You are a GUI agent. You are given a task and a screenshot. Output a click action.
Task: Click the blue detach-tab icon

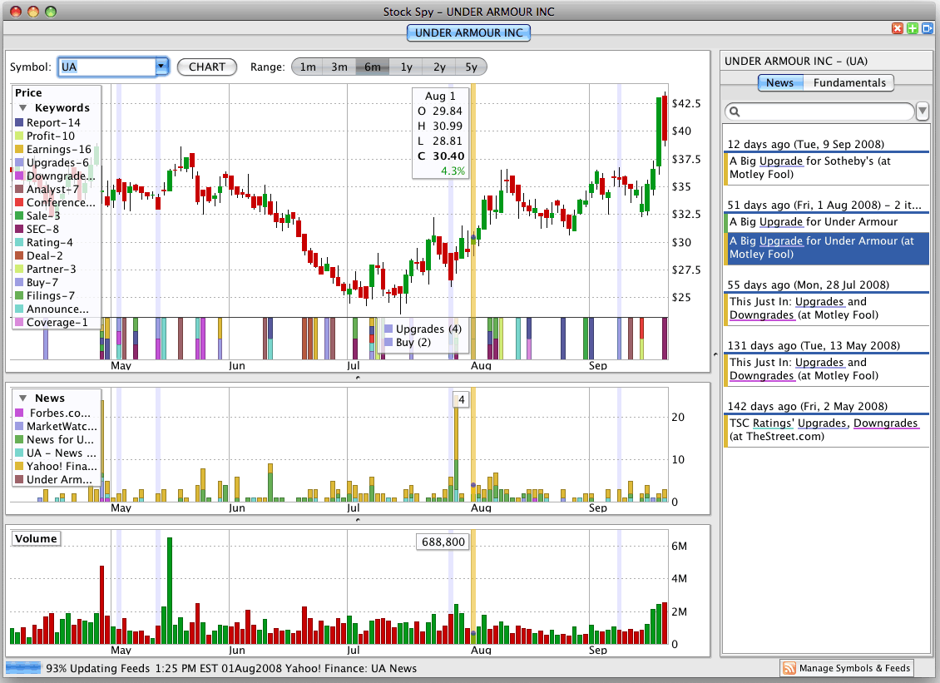click(928, 28)
